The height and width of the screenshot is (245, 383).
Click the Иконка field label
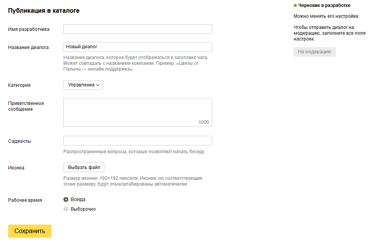16,168
